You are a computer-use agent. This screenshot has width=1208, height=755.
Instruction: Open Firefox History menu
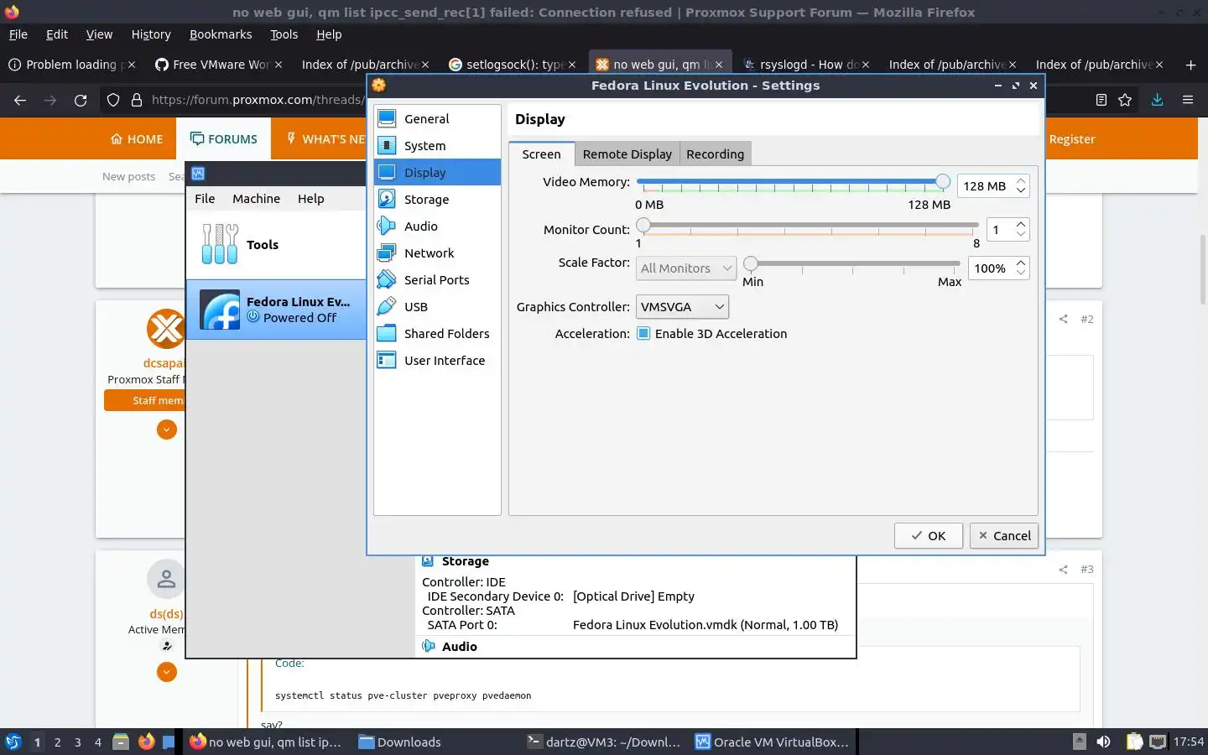[x=151, y=34]
